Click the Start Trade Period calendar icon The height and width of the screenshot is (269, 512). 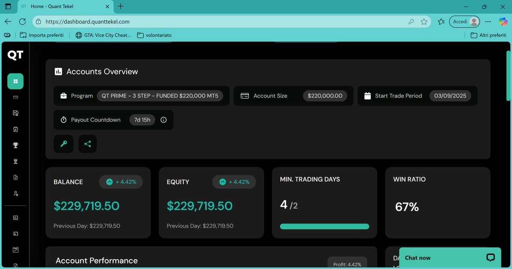tap(367, 96)
